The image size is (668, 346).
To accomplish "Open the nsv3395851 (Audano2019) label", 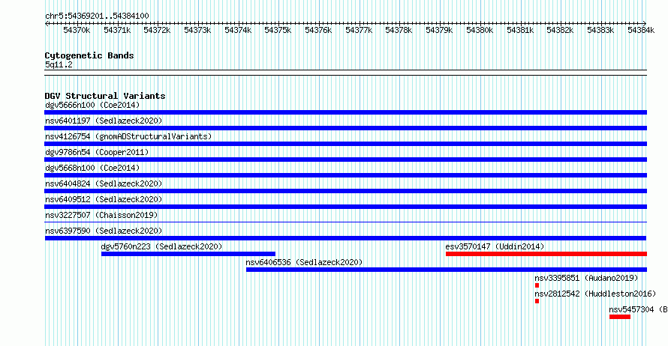I will (586, 278).
